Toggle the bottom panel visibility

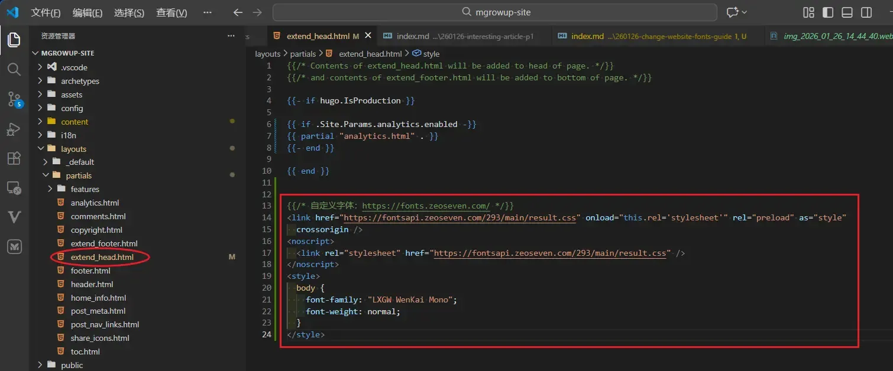point(847,12)
